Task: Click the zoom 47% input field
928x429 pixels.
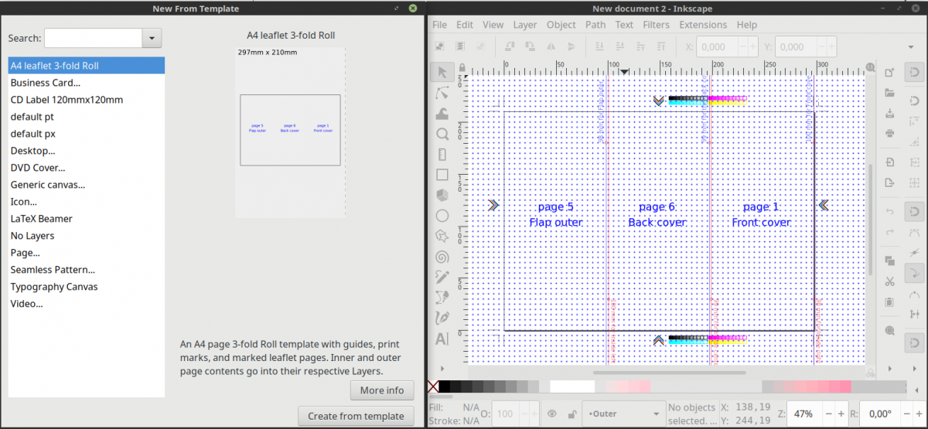Action: tap(805, 414)
